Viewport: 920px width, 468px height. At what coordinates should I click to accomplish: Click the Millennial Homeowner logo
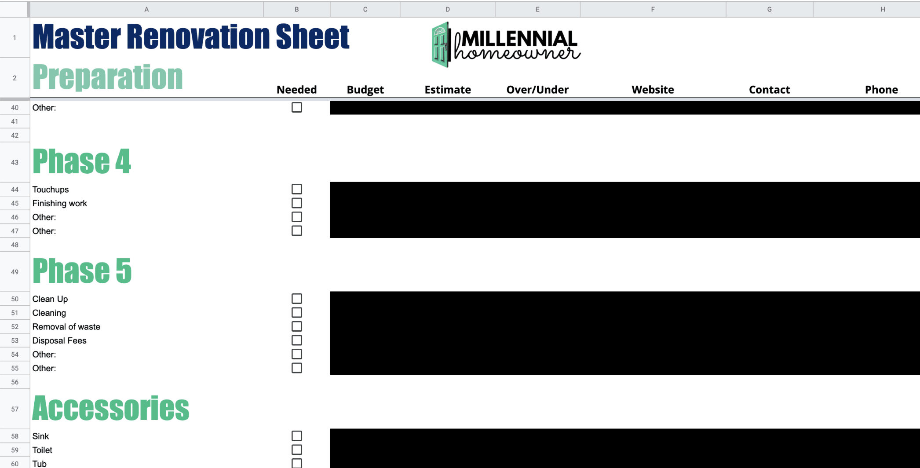click(x=506, y=44)
